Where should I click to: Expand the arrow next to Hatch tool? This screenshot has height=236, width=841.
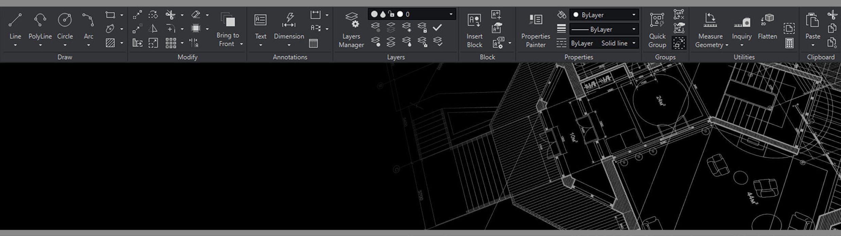click(122, 43)
